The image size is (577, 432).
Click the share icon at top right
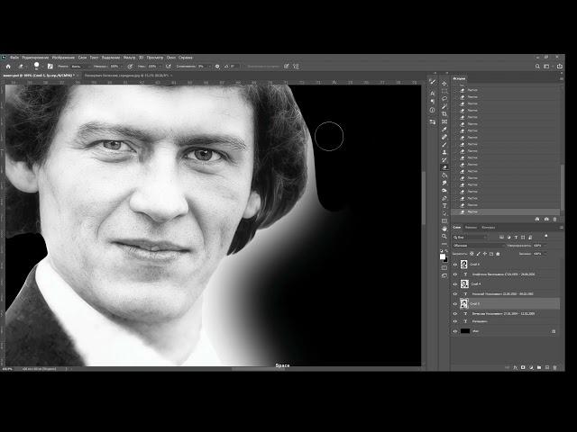[559, 67]
